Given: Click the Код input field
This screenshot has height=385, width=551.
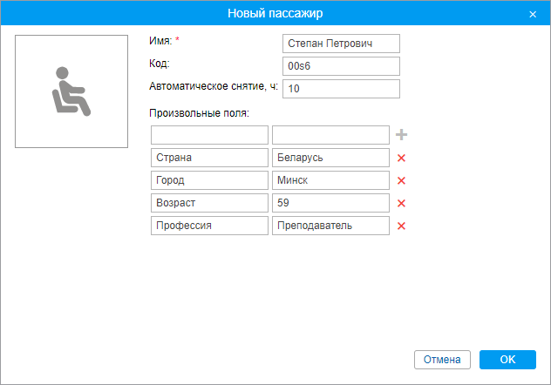Looking at the screenshot, I should [341, 66].
